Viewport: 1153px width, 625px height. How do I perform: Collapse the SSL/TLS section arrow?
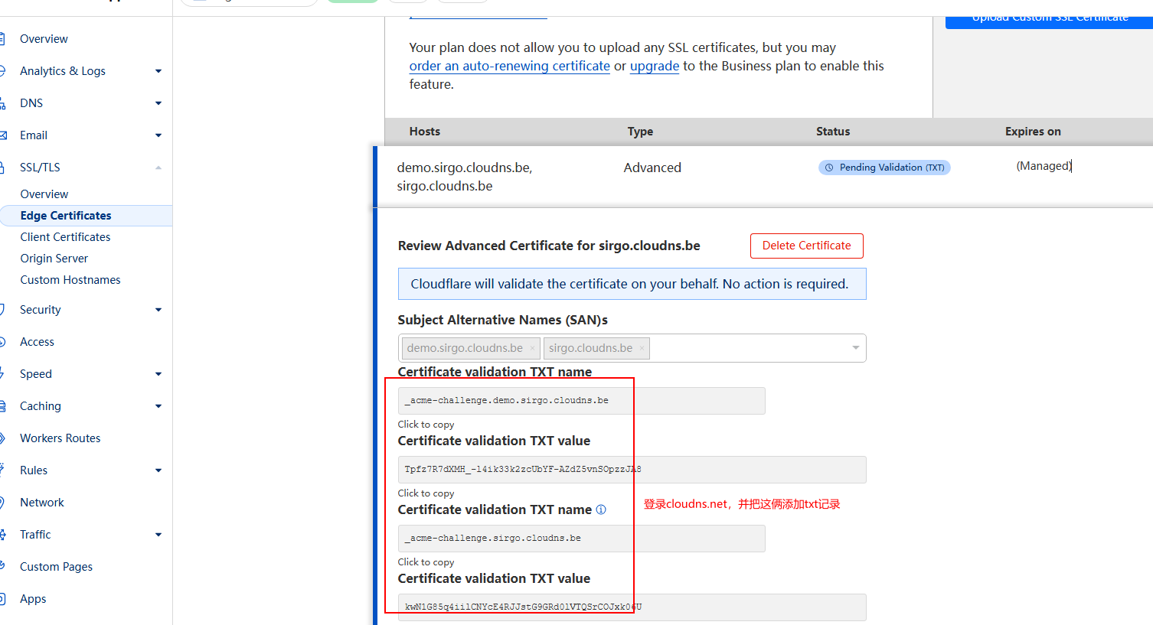pyautogui.click(x=158, y=168)
